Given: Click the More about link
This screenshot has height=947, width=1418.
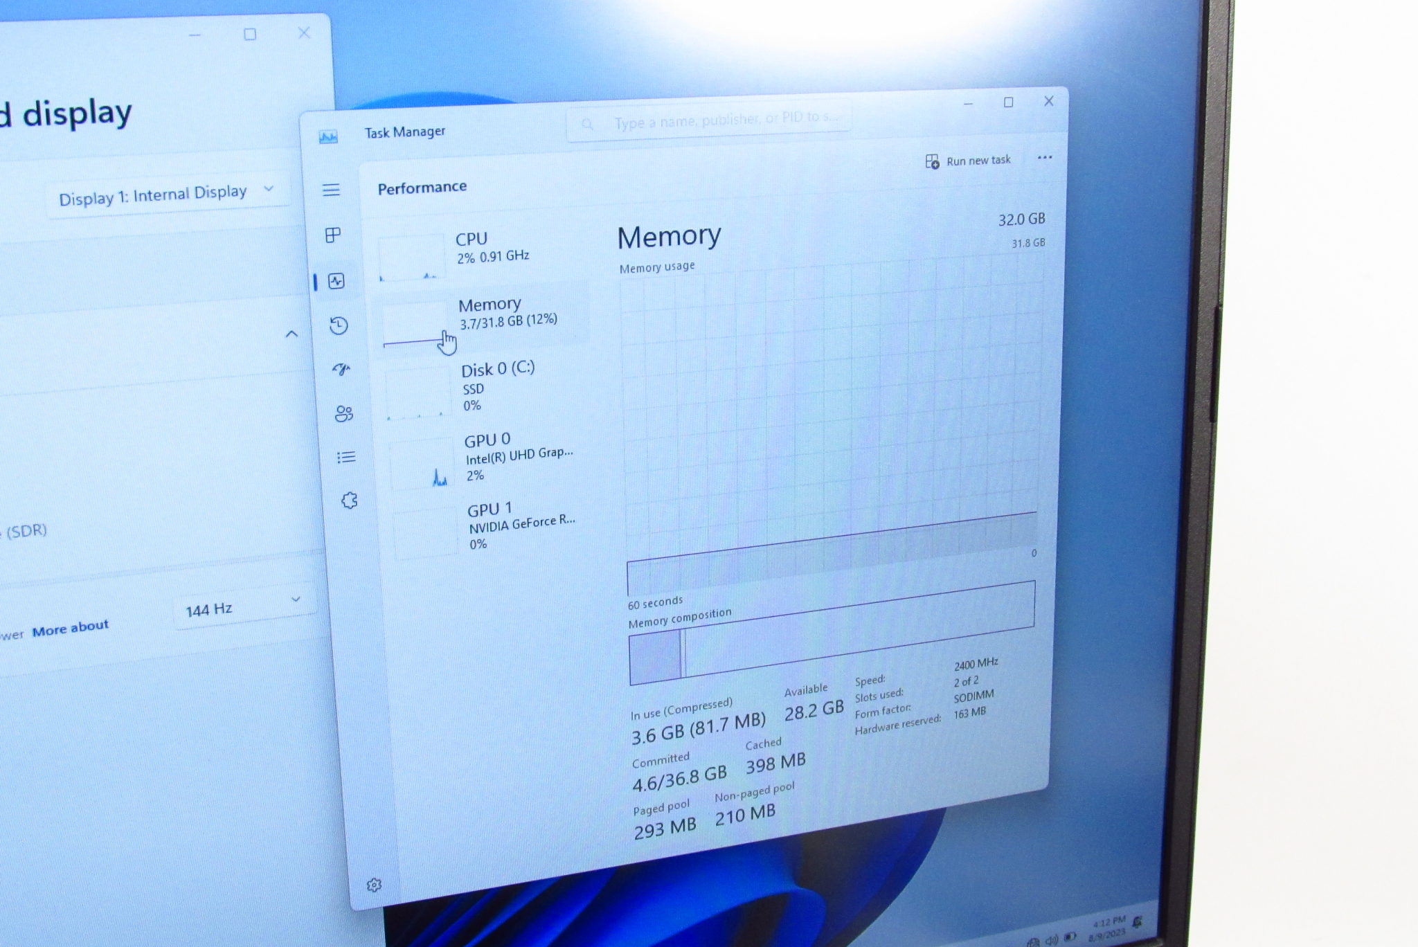Looking at the screenshot, I should point(70,629).
